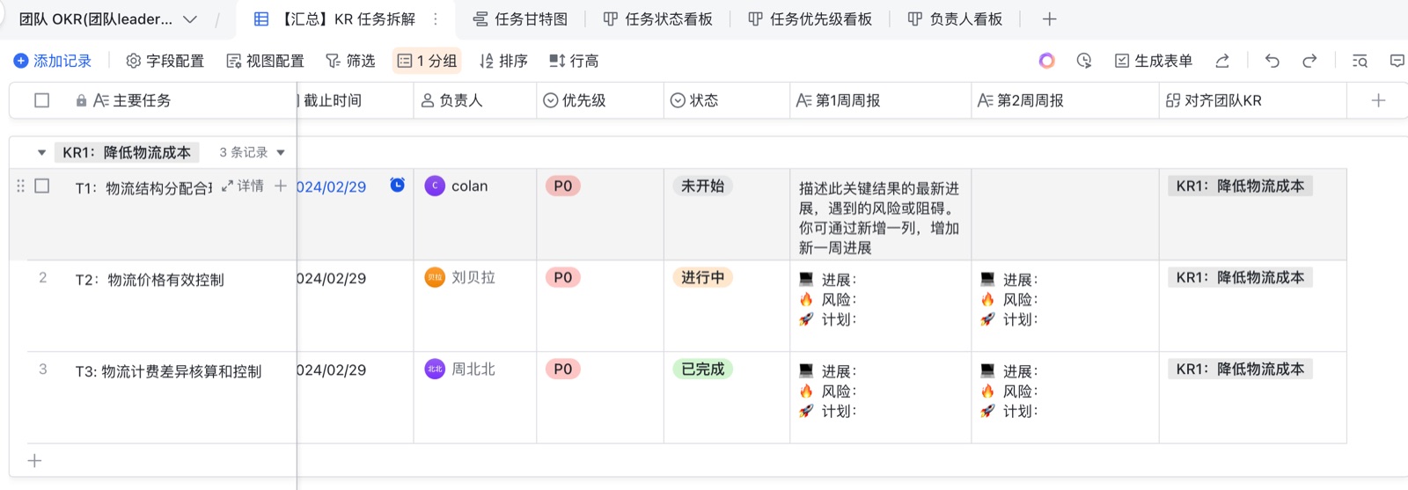Click the 优先级 column header
The height and width of the screenshot is (490, 1408).
tap(600, 100)
